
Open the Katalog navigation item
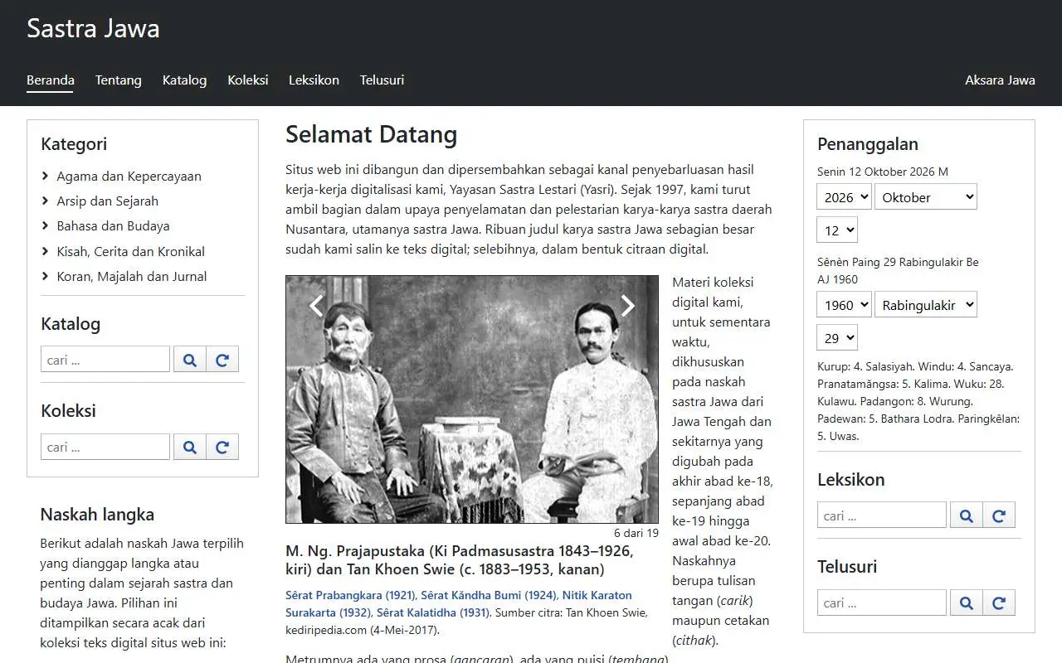184,80
